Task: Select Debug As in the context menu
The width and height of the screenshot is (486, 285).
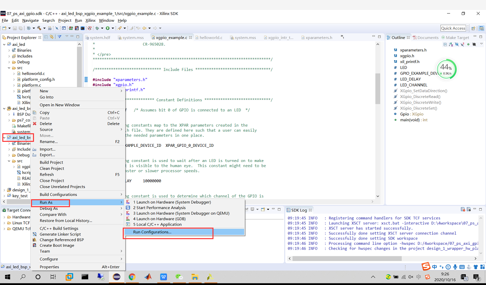Action: click(x=78, y=208)
